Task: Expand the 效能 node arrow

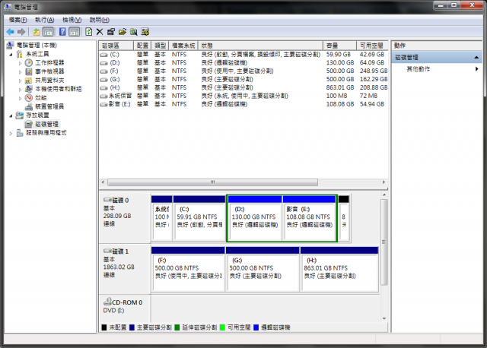Action: (x=21, y=98)
